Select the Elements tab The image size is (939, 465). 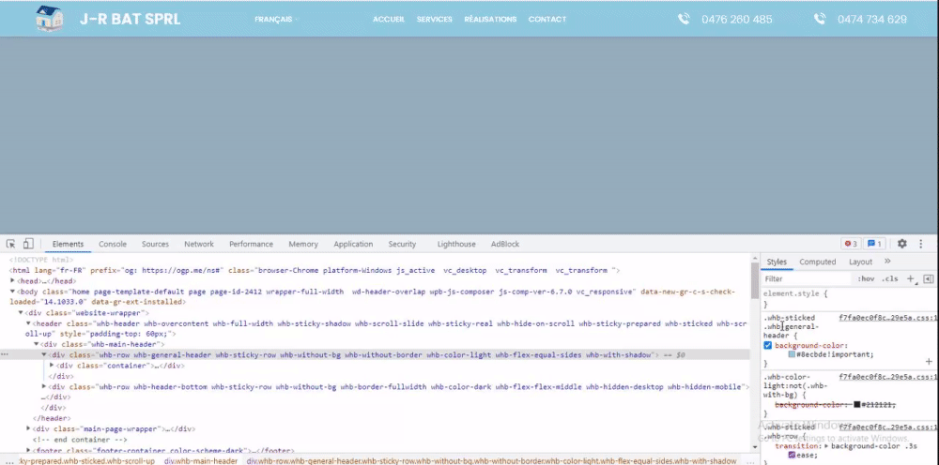click(68, 244)
